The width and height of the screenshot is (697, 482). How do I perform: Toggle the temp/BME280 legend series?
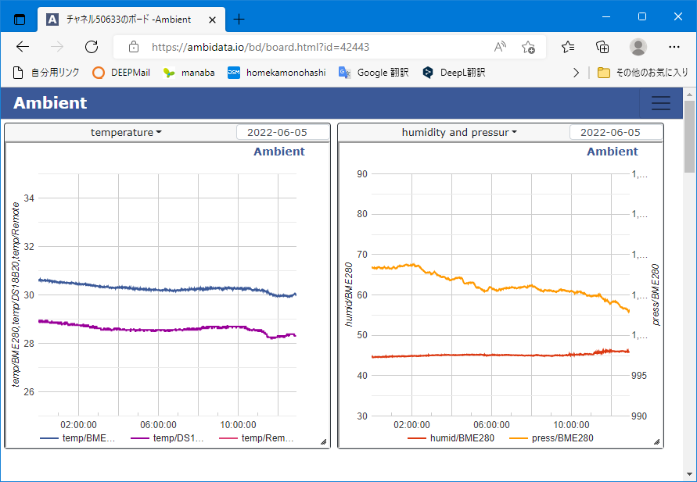pos(77,438)
